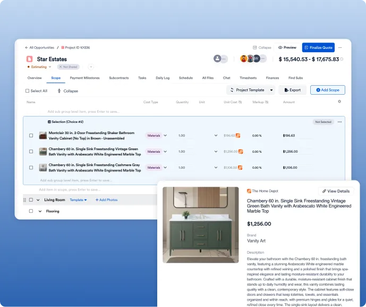The width and height of the screenshot is (366, 307).
Task: Switch to the Overview tab
Action: (x=35, y=78)
